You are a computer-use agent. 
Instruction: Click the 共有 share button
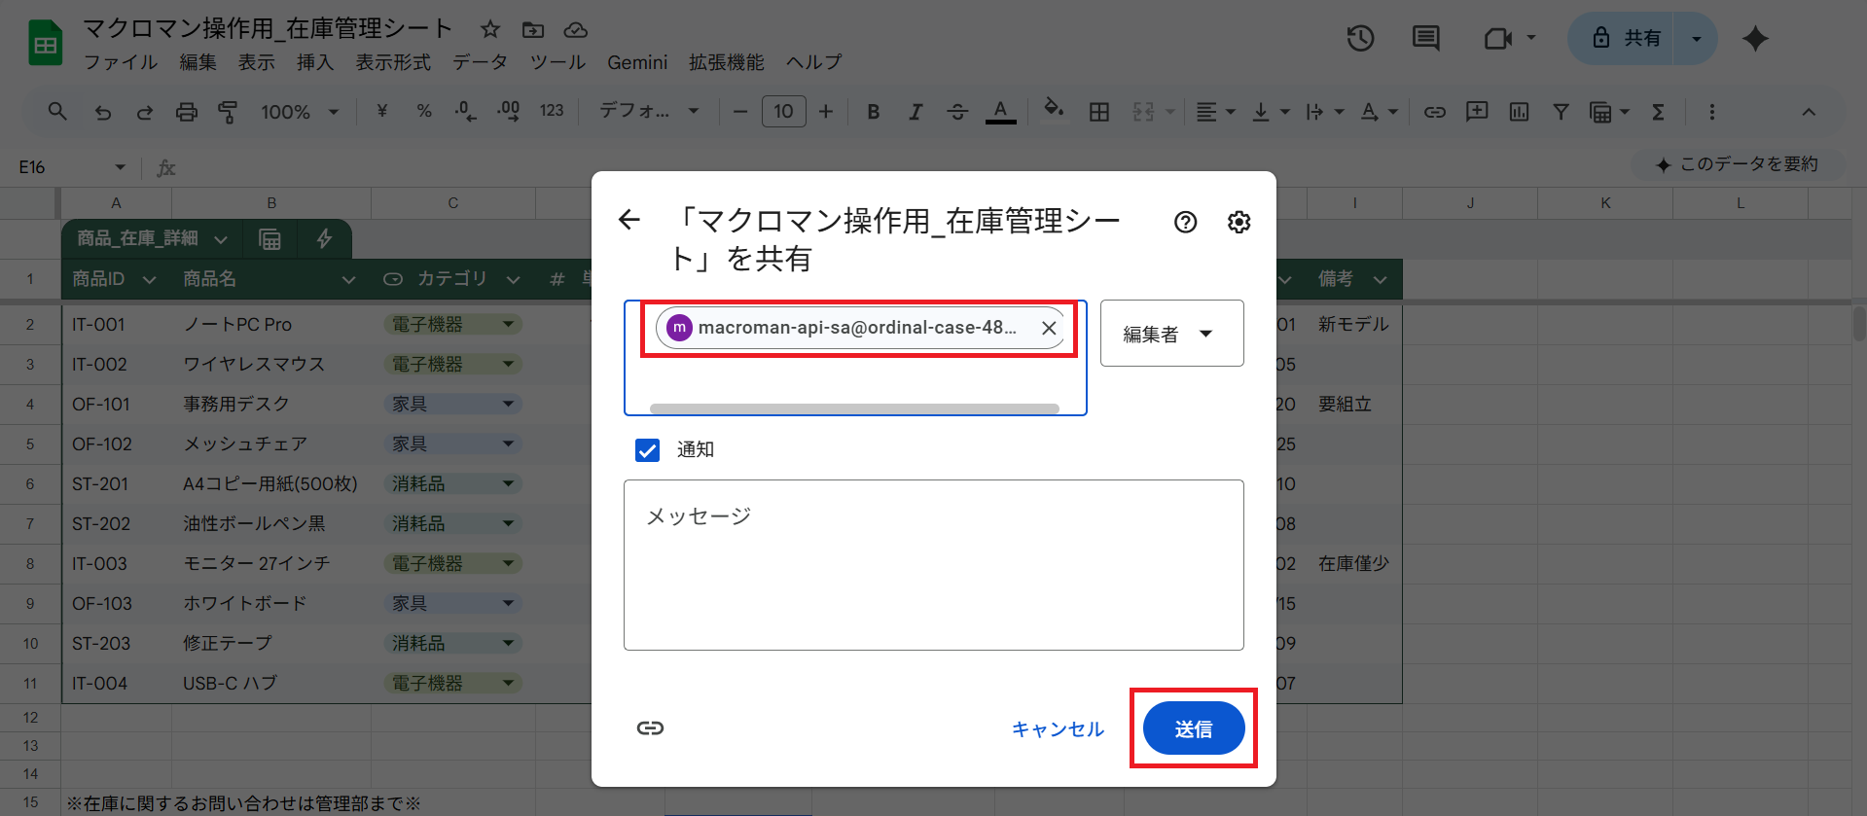click(x=1623, y=38)
